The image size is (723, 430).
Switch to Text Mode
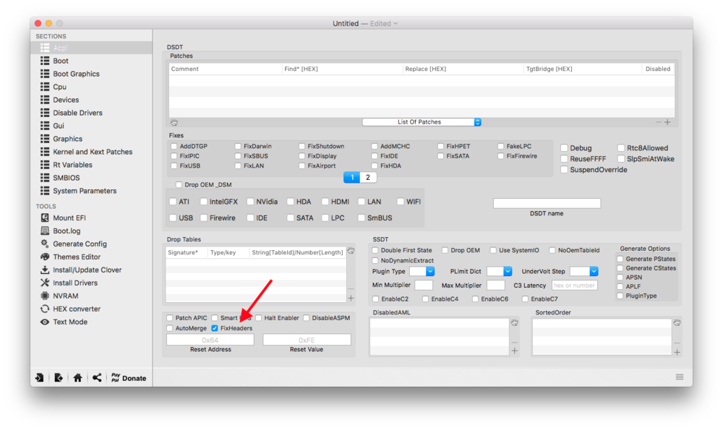pyautogui.click(x=69, y=322)
